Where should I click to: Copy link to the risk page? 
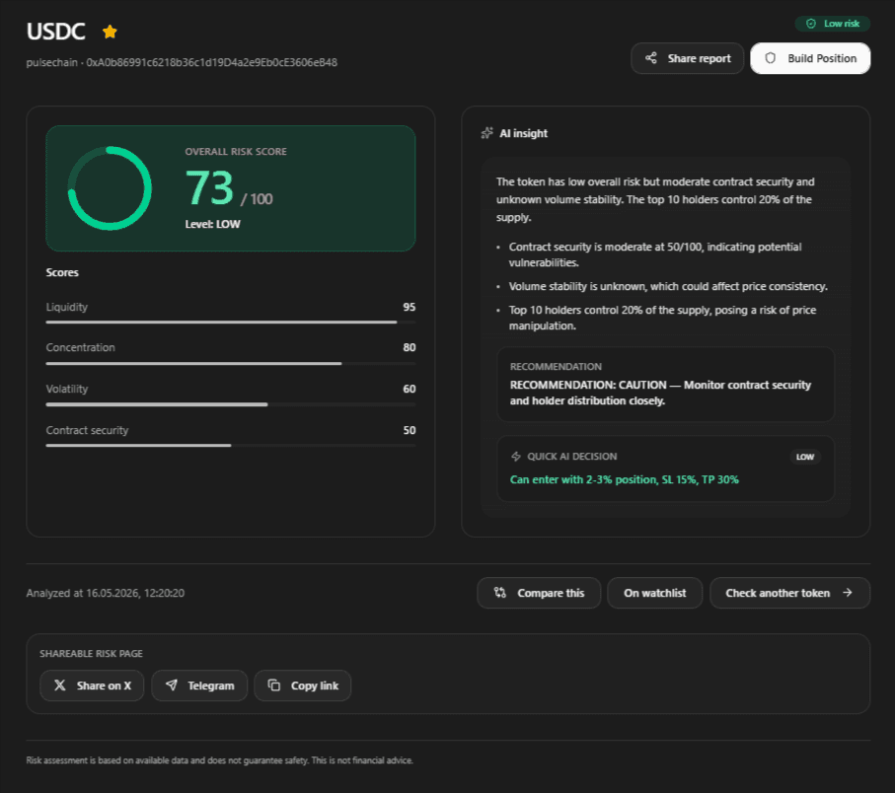[303, 685]
